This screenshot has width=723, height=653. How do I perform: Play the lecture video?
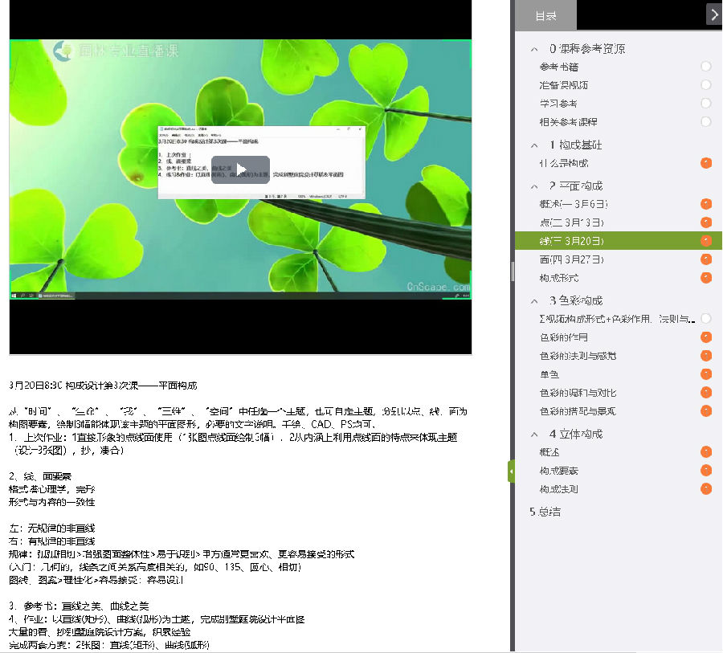point(240,169)
